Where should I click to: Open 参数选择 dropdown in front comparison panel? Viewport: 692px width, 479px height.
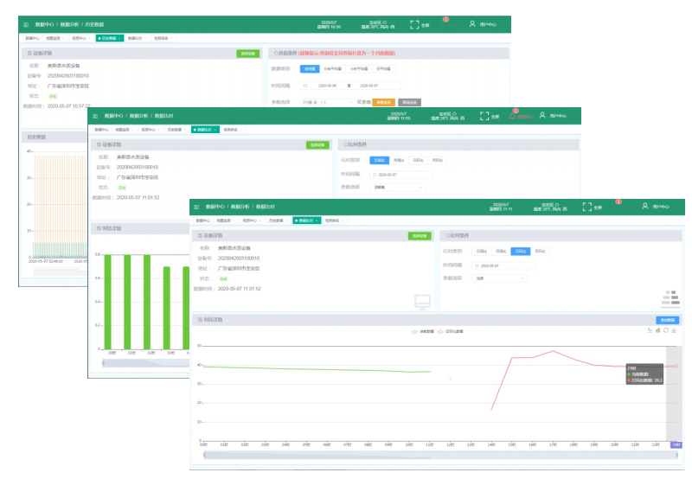(x=500, y=278)
